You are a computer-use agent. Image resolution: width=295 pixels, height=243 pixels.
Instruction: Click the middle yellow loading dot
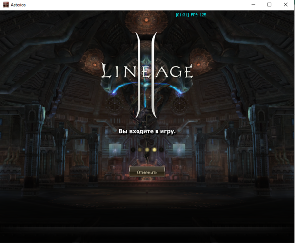point(147,150)
